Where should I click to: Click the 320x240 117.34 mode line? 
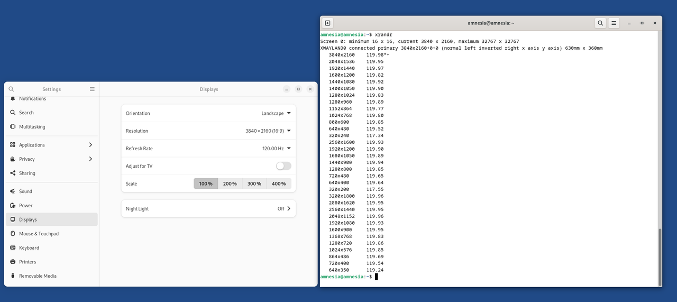pyautogui.click(x=356, y=135)
